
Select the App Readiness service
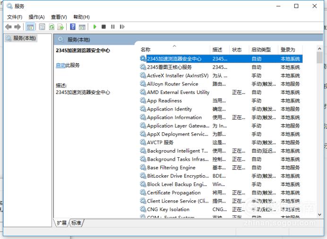[221, 101]
